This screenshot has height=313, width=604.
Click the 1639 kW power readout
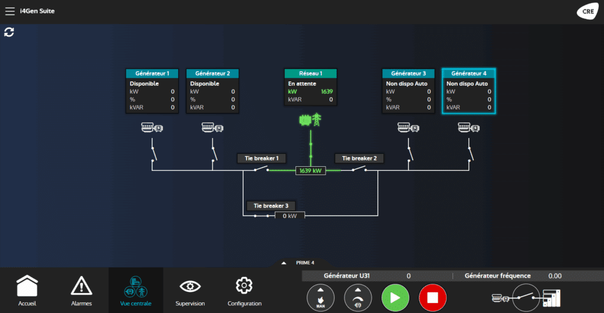pos(310,171)
